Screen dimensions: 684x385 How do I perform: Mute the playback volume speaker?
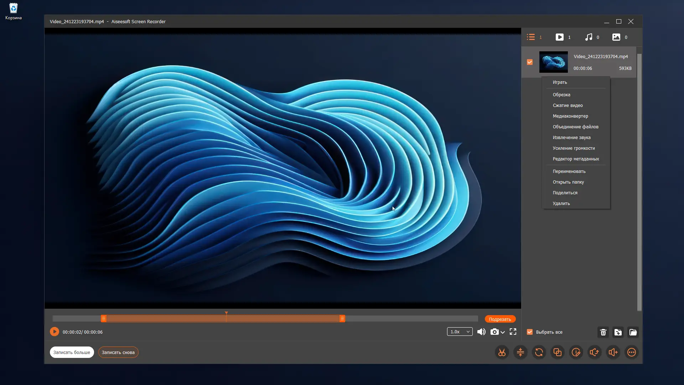coord(481,332)
